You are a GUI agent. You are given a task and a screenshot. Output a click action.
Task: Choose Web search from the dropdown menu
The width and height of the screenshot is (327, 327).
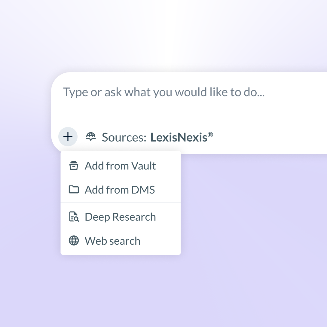tap(112, 241)
